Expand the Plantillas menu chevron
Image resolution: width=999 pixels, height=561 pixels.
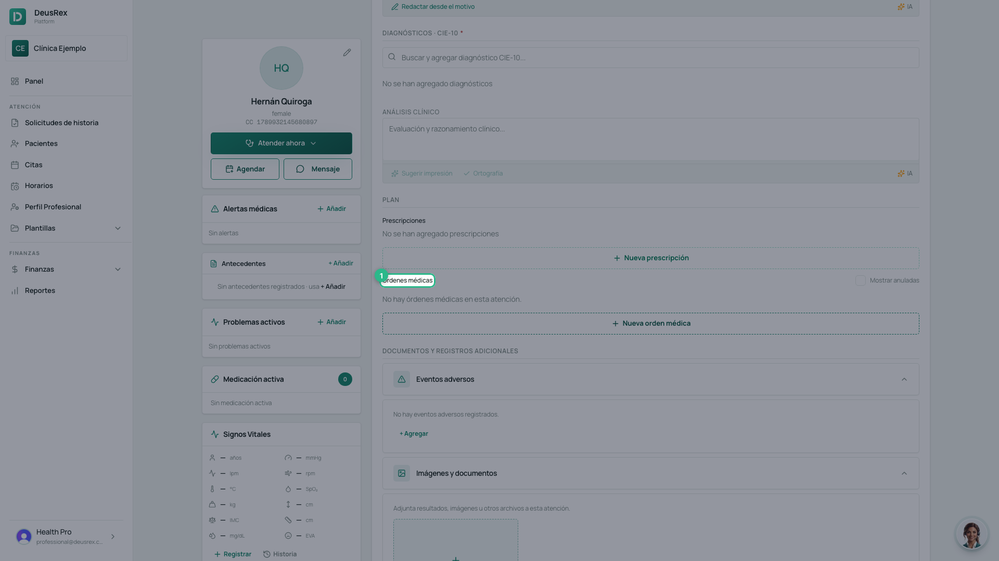point(118,228)
